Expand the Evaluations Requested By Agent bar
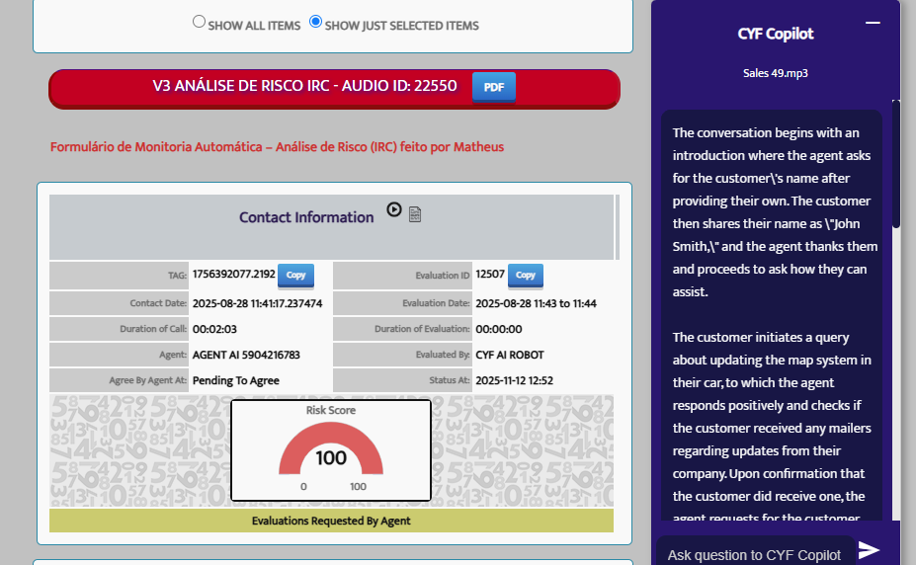 (x=331, y=521)
